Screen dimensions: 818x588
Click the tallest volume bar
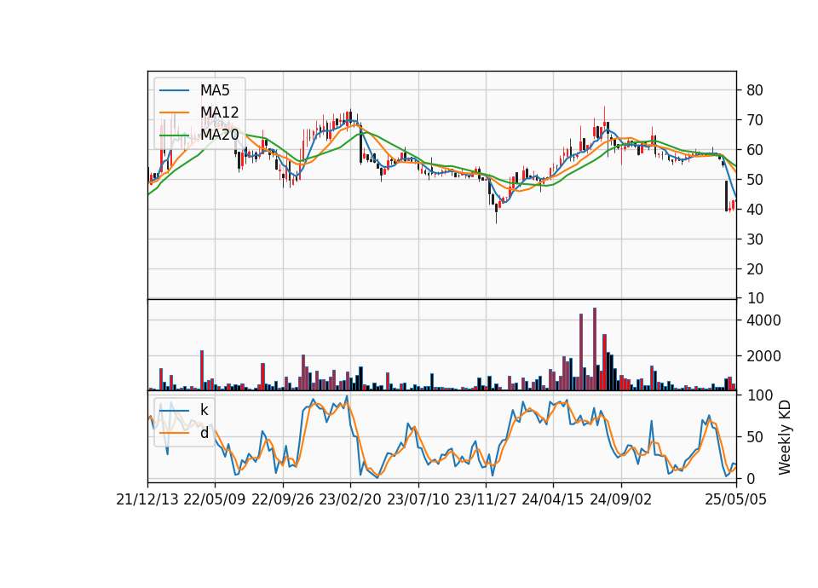click(594, 349)
